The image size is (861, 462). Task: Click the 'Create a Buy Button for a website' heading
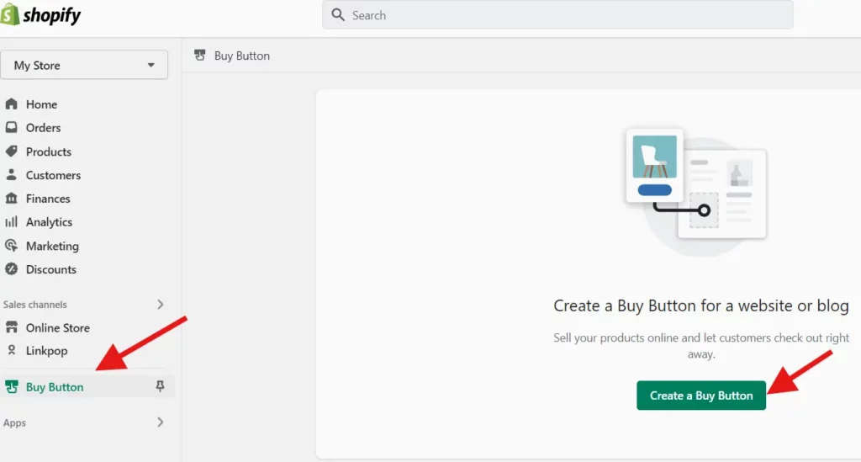tap(701, 306)
